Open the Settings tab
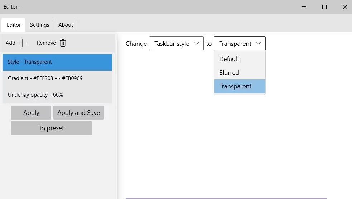This screenshot has height=199, width=352. [x=39, y=25]
